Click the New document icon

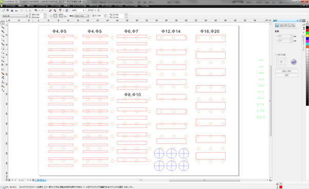point(4,10)
